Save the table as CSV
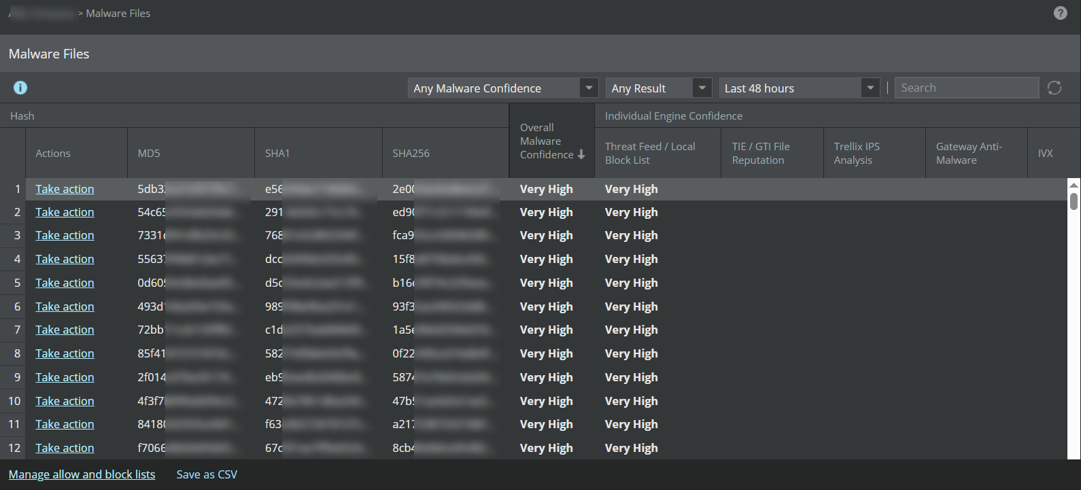Screen dimensions: 1081x490 point(207,474)
